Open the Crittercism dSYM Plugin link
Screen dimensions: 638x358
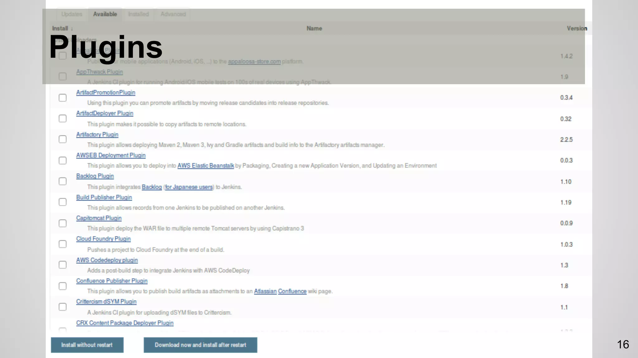click(106, 302)
